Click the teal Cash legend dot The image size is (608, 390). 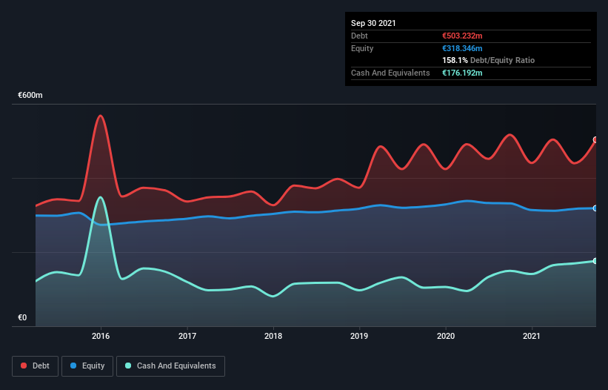[128, 366]
